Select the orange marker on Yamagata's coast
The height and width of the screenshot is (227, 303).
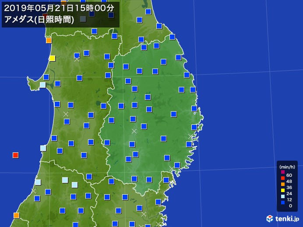pos(17,215)
